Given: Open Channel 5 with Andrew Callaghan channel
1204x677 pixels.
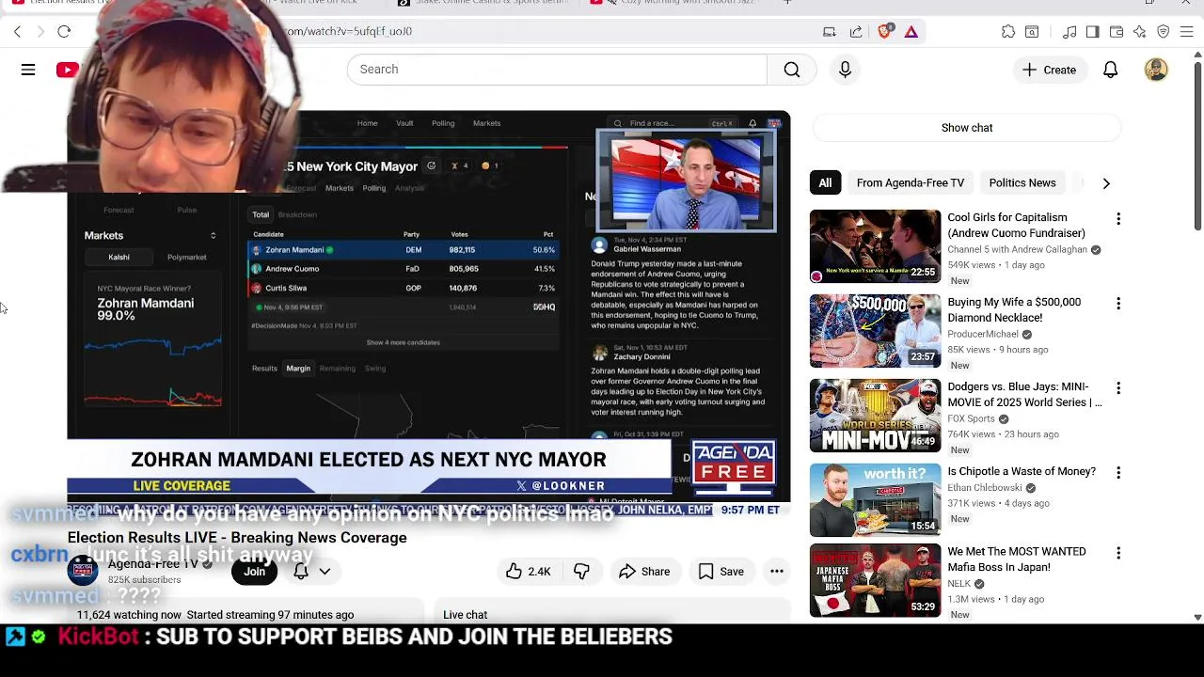Looking at the screenshot, I should [x=1017, y=250].
